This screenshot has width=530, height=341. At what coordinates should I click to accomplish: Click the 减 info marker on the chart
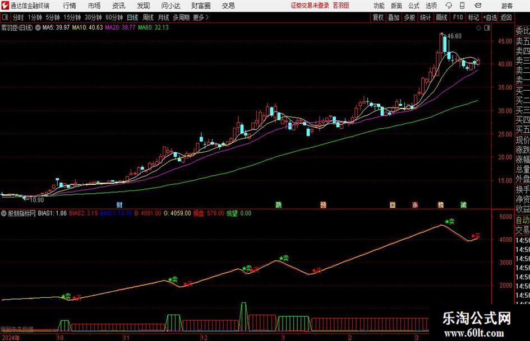tap(463, 204)
